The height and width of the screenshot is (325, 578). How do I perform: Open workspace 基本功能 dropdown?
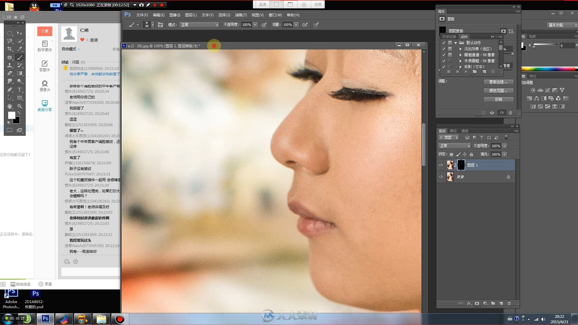pos(562,25)
